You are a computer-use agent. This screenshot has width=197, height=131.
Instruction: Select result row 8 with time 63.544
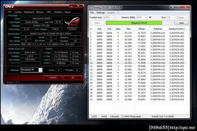138,56
